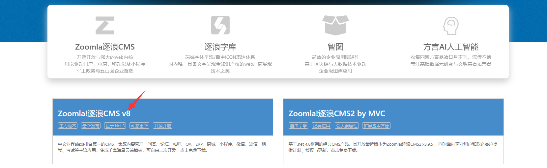Select the 扩展应用方便 tag
547x168 pixels.
[376, 126]
